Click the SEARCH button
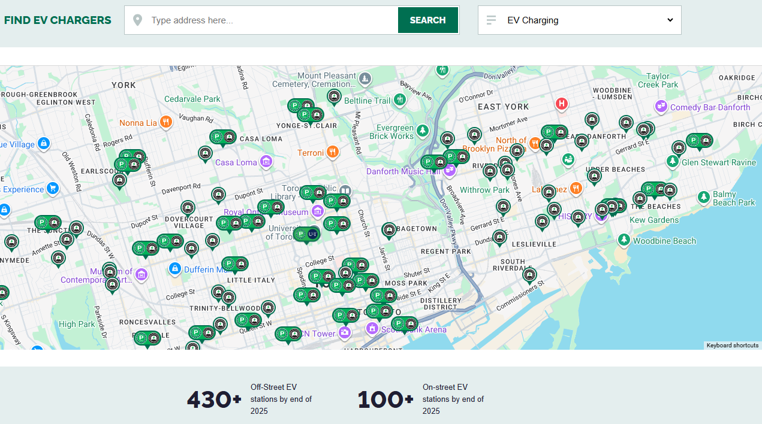The image size is (762, 424). [x=427, y=20]
